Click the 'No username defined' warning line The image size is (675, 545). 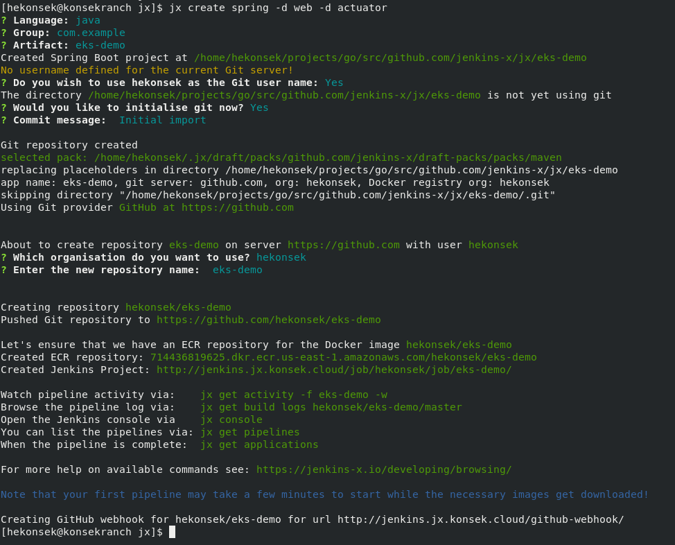click(147, 70)
